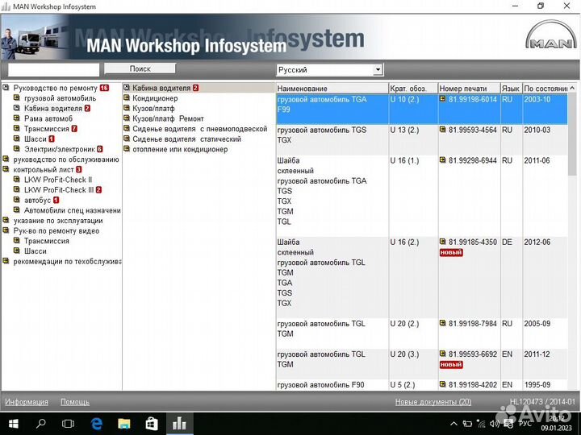Expand руководство по обслуживанию node icon

pos(6,159)
